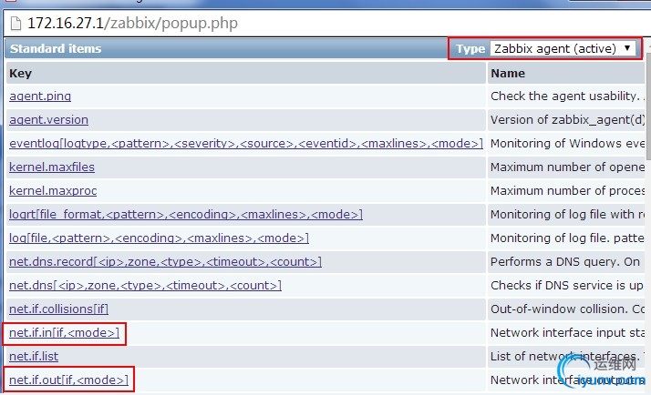651x395 pixels.
Task: Click the 'Version of zabbix_agent(d)' description
Action: [567, 120]
